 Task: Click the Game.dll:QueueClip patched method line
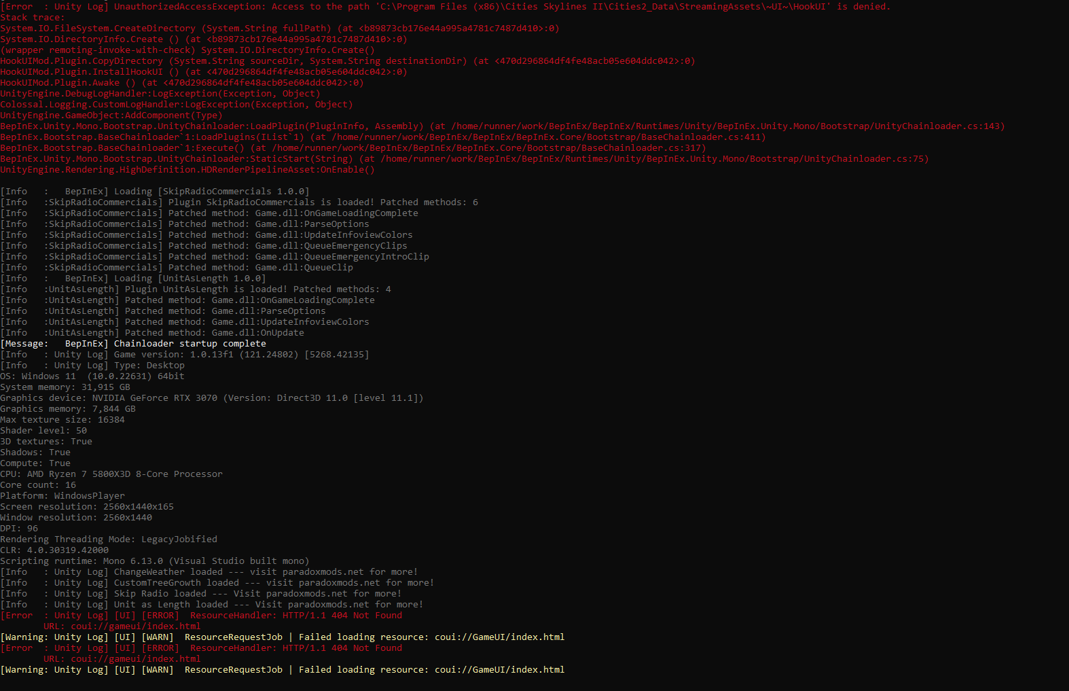[x=177, y=268]
